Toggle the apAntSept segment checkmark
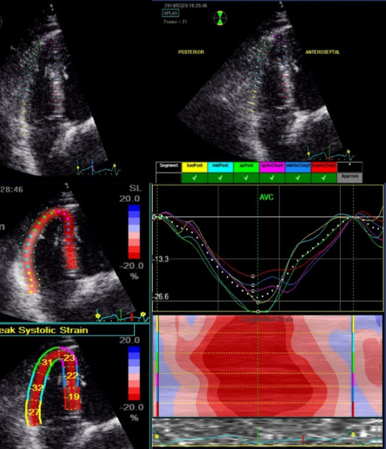Viewport: 386px width, 449px height. (272, 178)
